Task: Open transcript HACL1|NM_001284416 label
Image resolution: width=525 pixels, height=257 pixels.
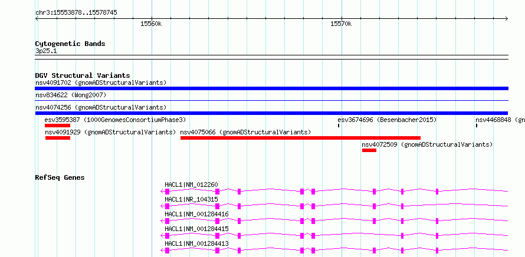Action: (x=197, y=214)
